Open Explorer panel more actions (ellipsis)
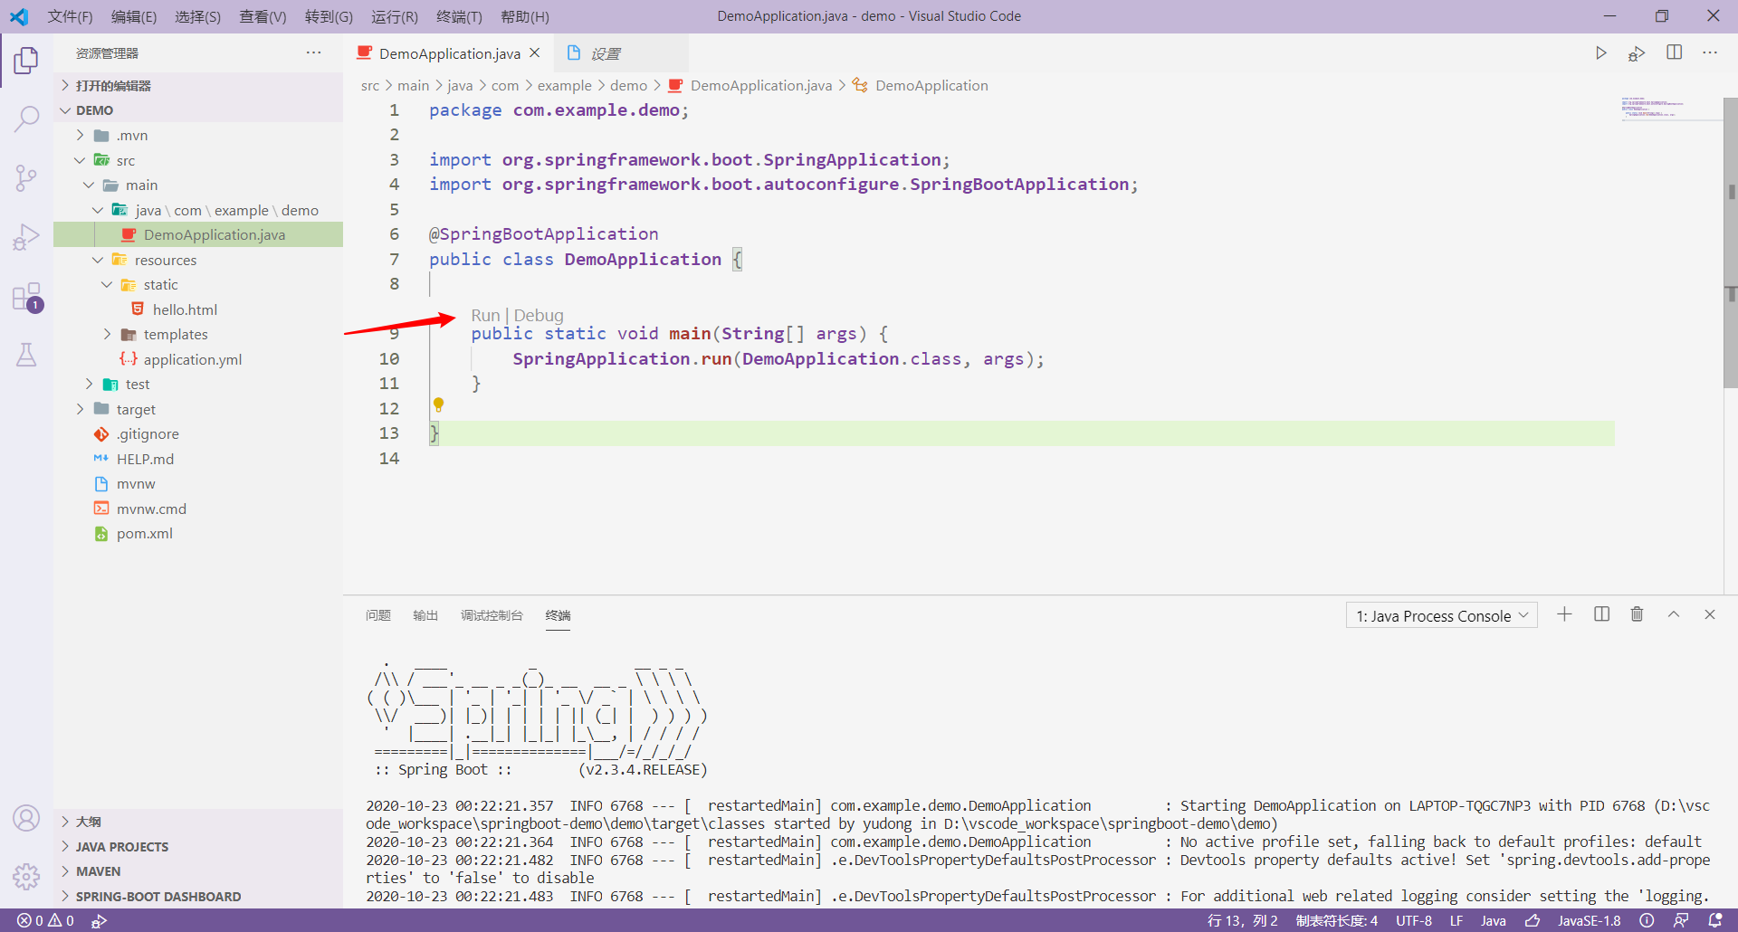 coord(313,52)
